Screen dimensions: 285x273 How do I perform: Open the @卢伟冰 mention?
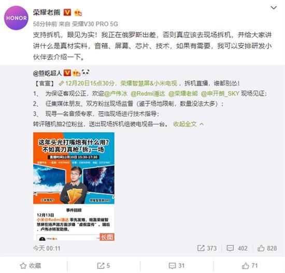tap(116, 94)
